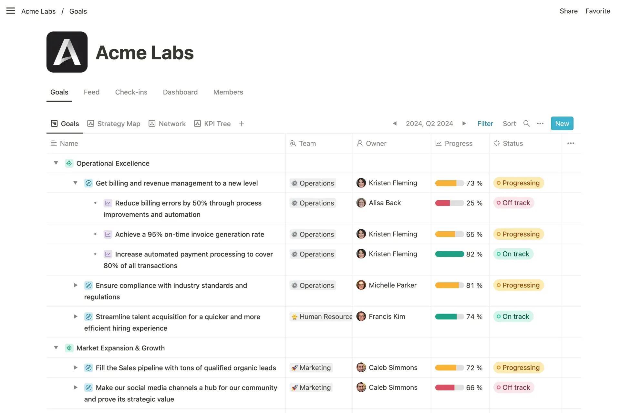The image size is (620, 413).
Task: Click the sidebar hamburger menu icon
Action: 10,10
